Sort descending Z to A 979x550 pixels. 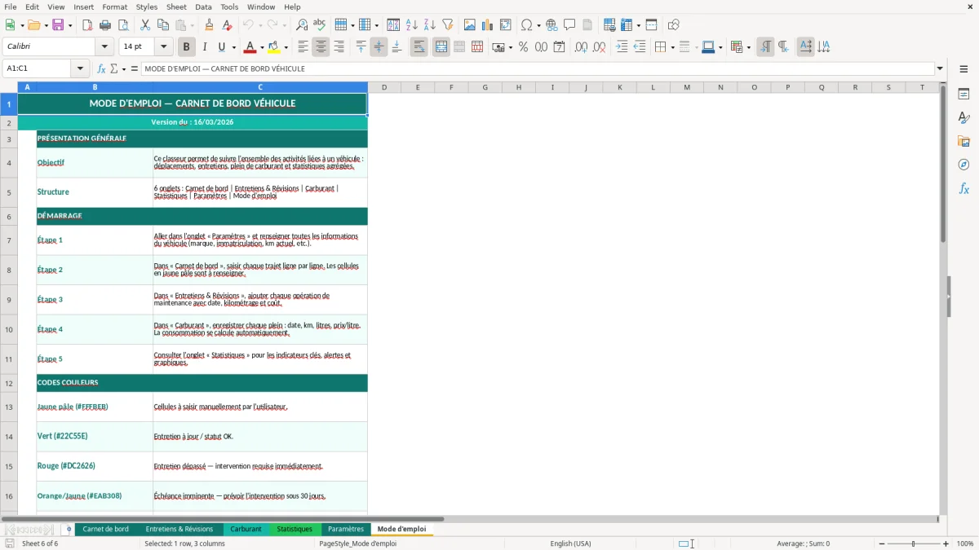[x=429, y=25]
